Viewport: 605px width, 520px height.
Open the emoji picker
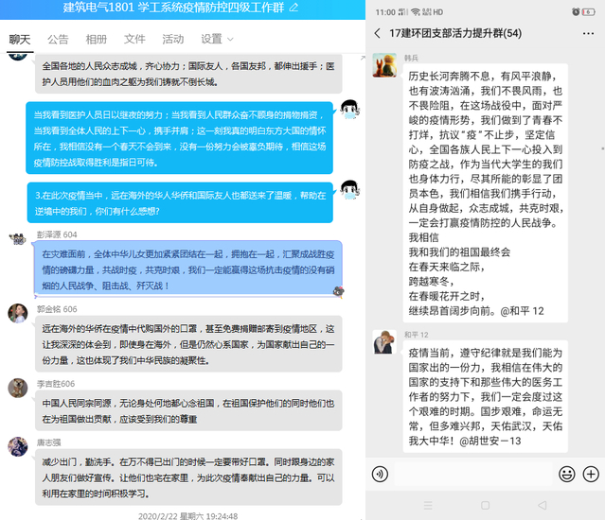click(x=567, y=474)
